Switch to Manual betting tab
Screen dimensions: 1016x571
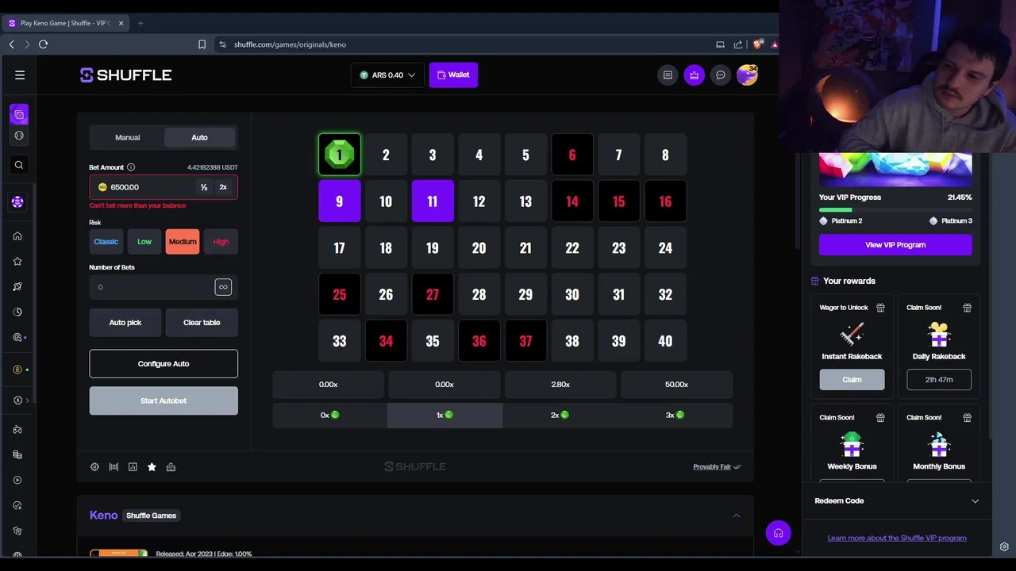tap(128, 137)
